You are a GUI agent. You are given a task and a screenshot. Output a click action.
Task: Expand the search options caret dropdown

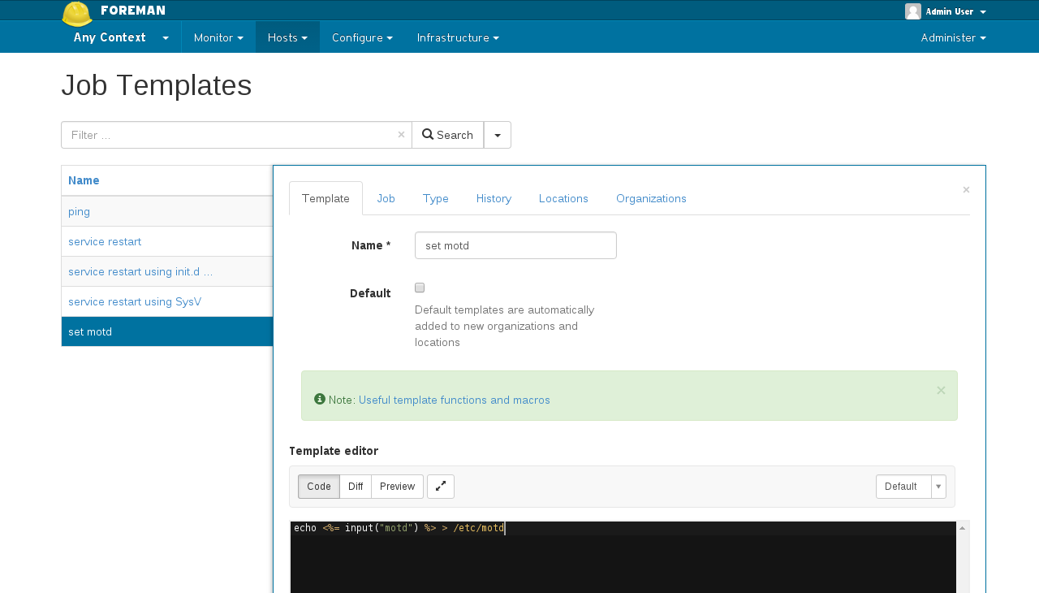(498, 135)
